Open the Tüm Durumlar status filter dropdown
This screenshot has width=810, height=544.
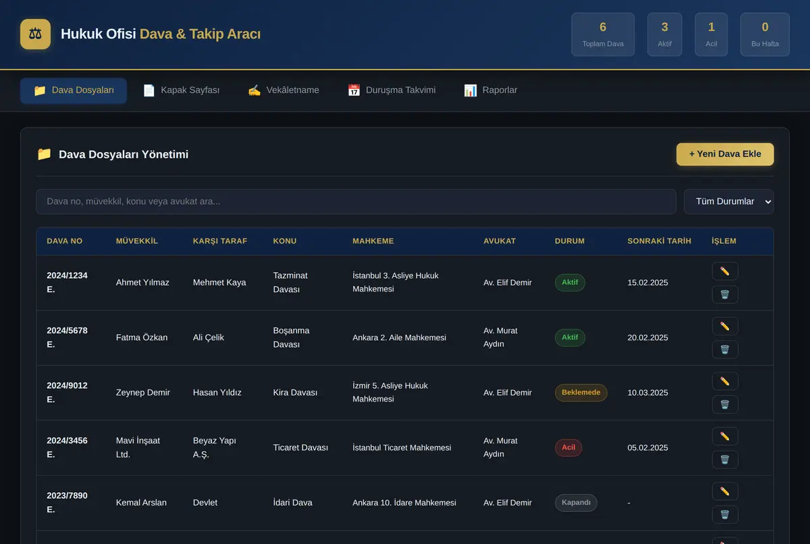pyautogui.click(x=729, y=202)
